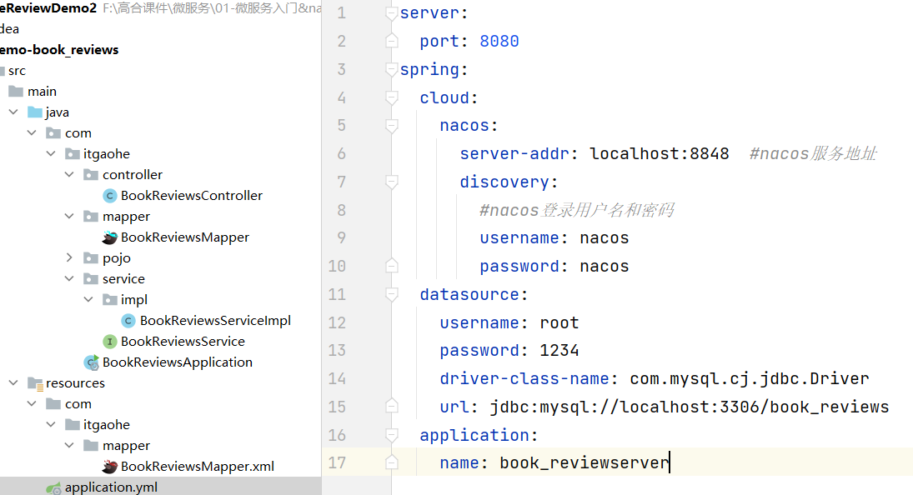The image size is (913, 495).
Task: Fold the cloud block at line 4
Action: [392, 97]
